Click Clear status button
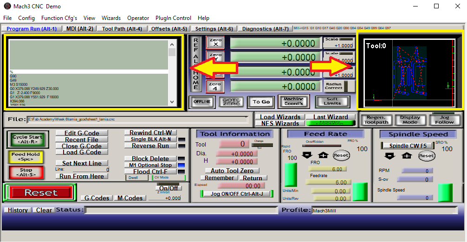Screen dimensions: 467x242 [44, 210]
